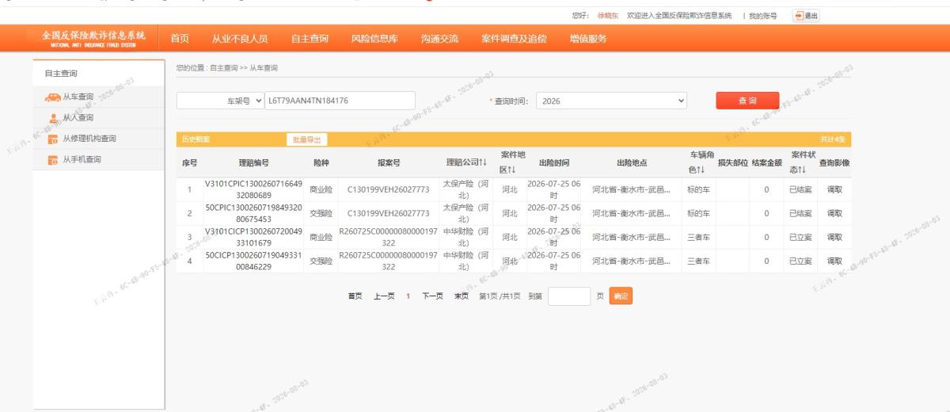Go to 首页 in pagination
Image resolution: width=950 pixels, height=412 pixels.
click(x=355, y=296)
